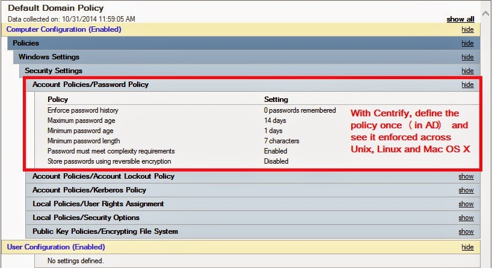Click the 'Data collected on' timestamp
The image size is (492, 268).
coord(72,19)
